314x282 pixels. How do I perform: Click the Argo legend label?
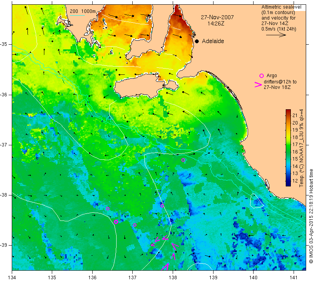(x=272, y=76)
